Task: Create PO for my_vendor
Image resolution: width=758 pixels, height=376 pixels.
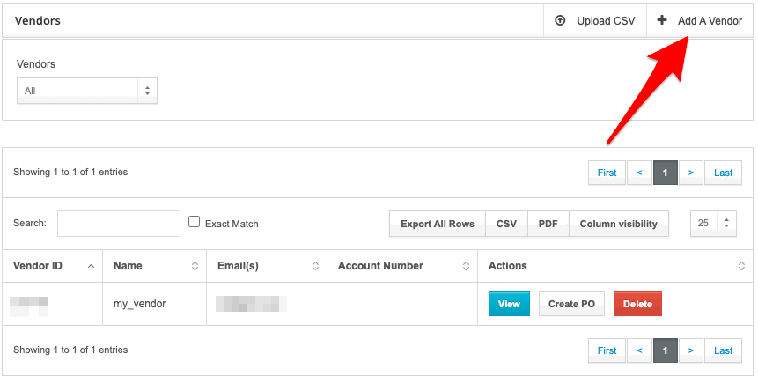Action: (572, 304)
